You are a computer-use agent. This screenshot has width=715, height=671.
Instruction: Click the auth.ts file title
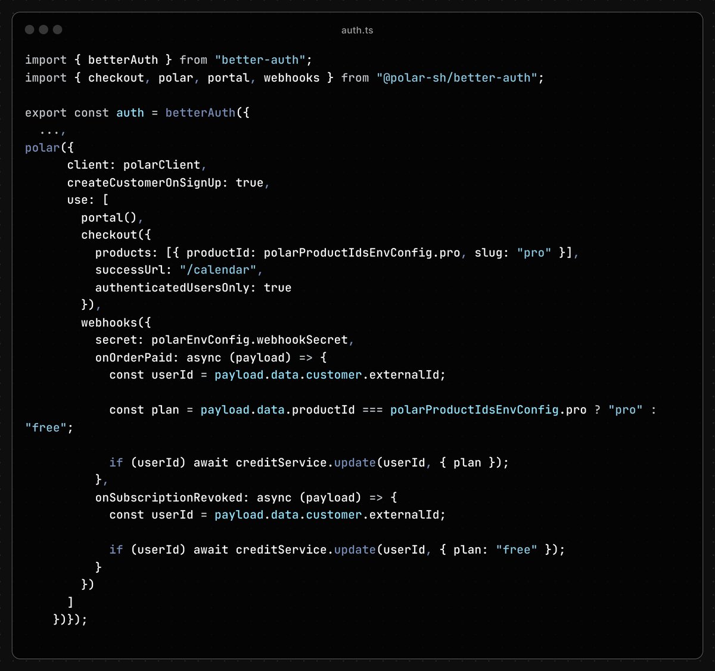(x=357, y=30)
